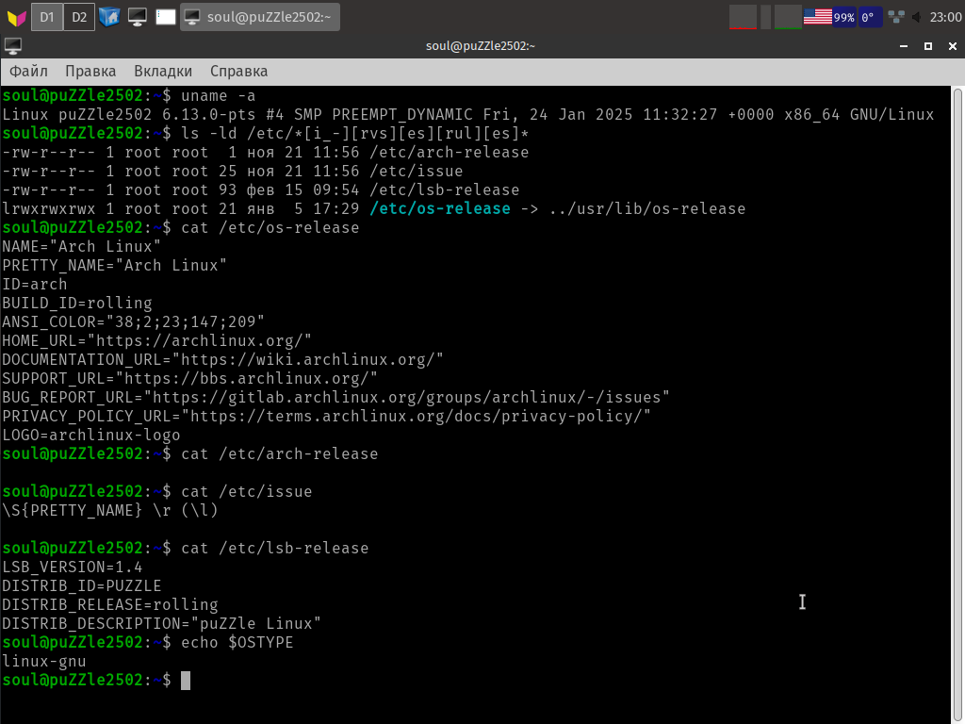Click the PRIVACY_POLICY_URL line
965x724 pixels.
click(327, 416)
